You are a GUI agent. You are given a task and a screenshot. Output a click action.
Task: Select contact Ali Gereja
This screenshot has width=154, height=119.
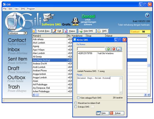50,57
